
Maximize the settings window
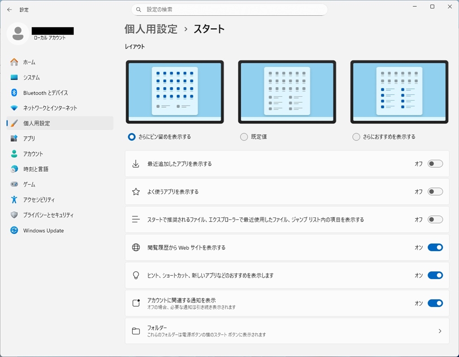[433, 7]
